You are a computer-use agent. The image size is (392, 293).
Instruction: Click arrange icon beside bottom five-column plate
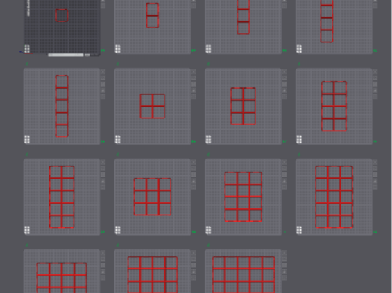(284, 265)
